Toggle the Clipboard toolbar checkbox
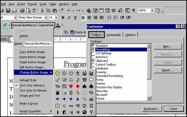The image size is (187, 117). point(93,61)
